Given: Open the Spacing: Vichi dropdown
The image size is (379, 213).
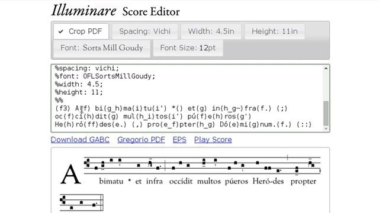Looking at the screenshot, I should pos(144,31).
